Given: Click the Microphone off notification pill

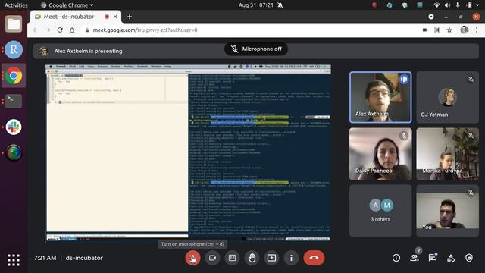Looking at the screenshot, I should (x=256, y=49).
